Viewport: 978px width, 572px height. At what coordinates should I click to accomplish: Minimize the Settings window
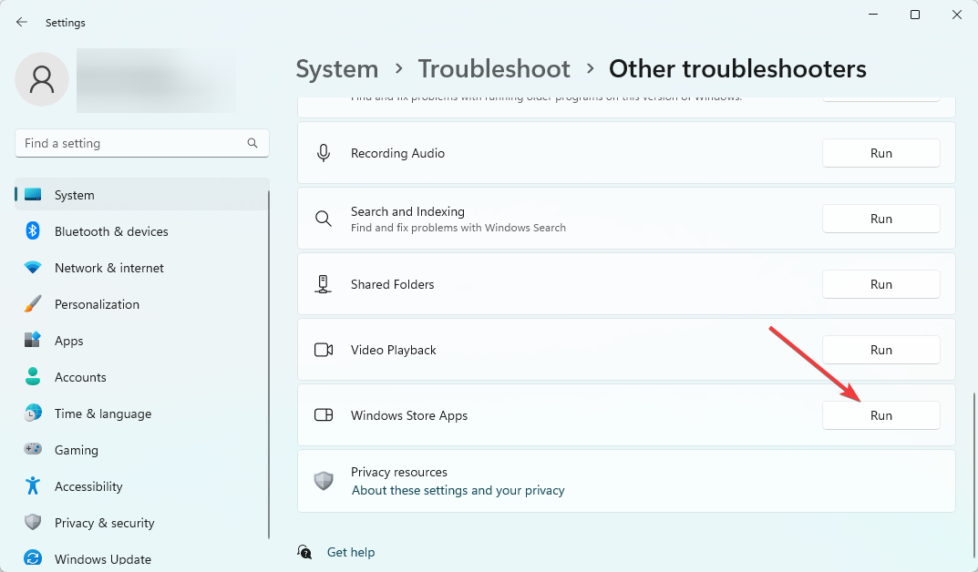(873, 15)
